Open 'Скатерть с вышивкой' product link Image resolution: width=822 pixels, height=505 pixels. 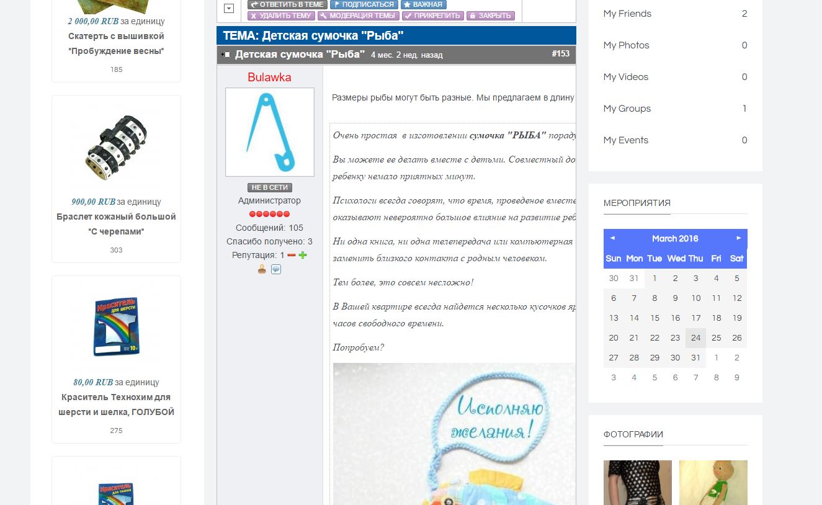tap(116, 43)
